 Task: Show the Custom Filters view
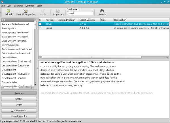point(19,110)
